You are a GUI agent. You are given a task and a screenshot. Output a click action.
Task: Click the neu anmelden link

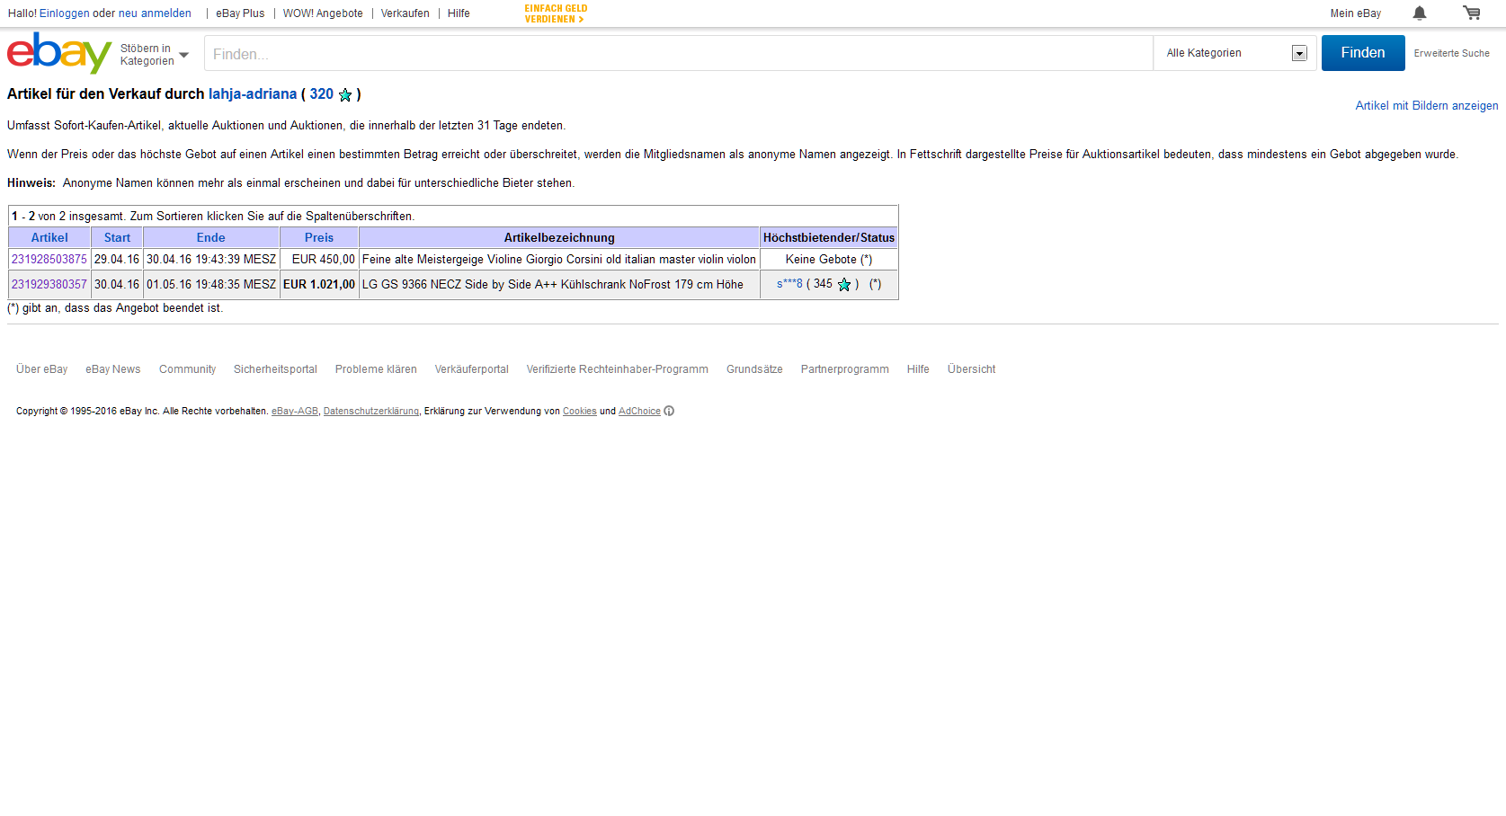pos(155,13)
